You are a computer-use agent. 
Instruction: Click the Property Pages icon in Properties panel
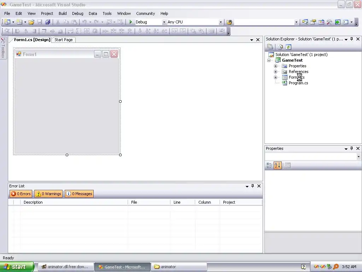pyautogui.click(x=287, y=165)
